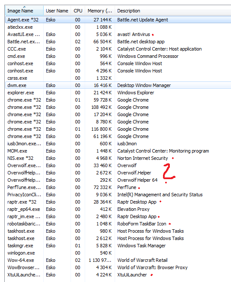Select the explorer.exe process
The width and height of the screenshot is (231, 282).
click(x=118, y=93)
